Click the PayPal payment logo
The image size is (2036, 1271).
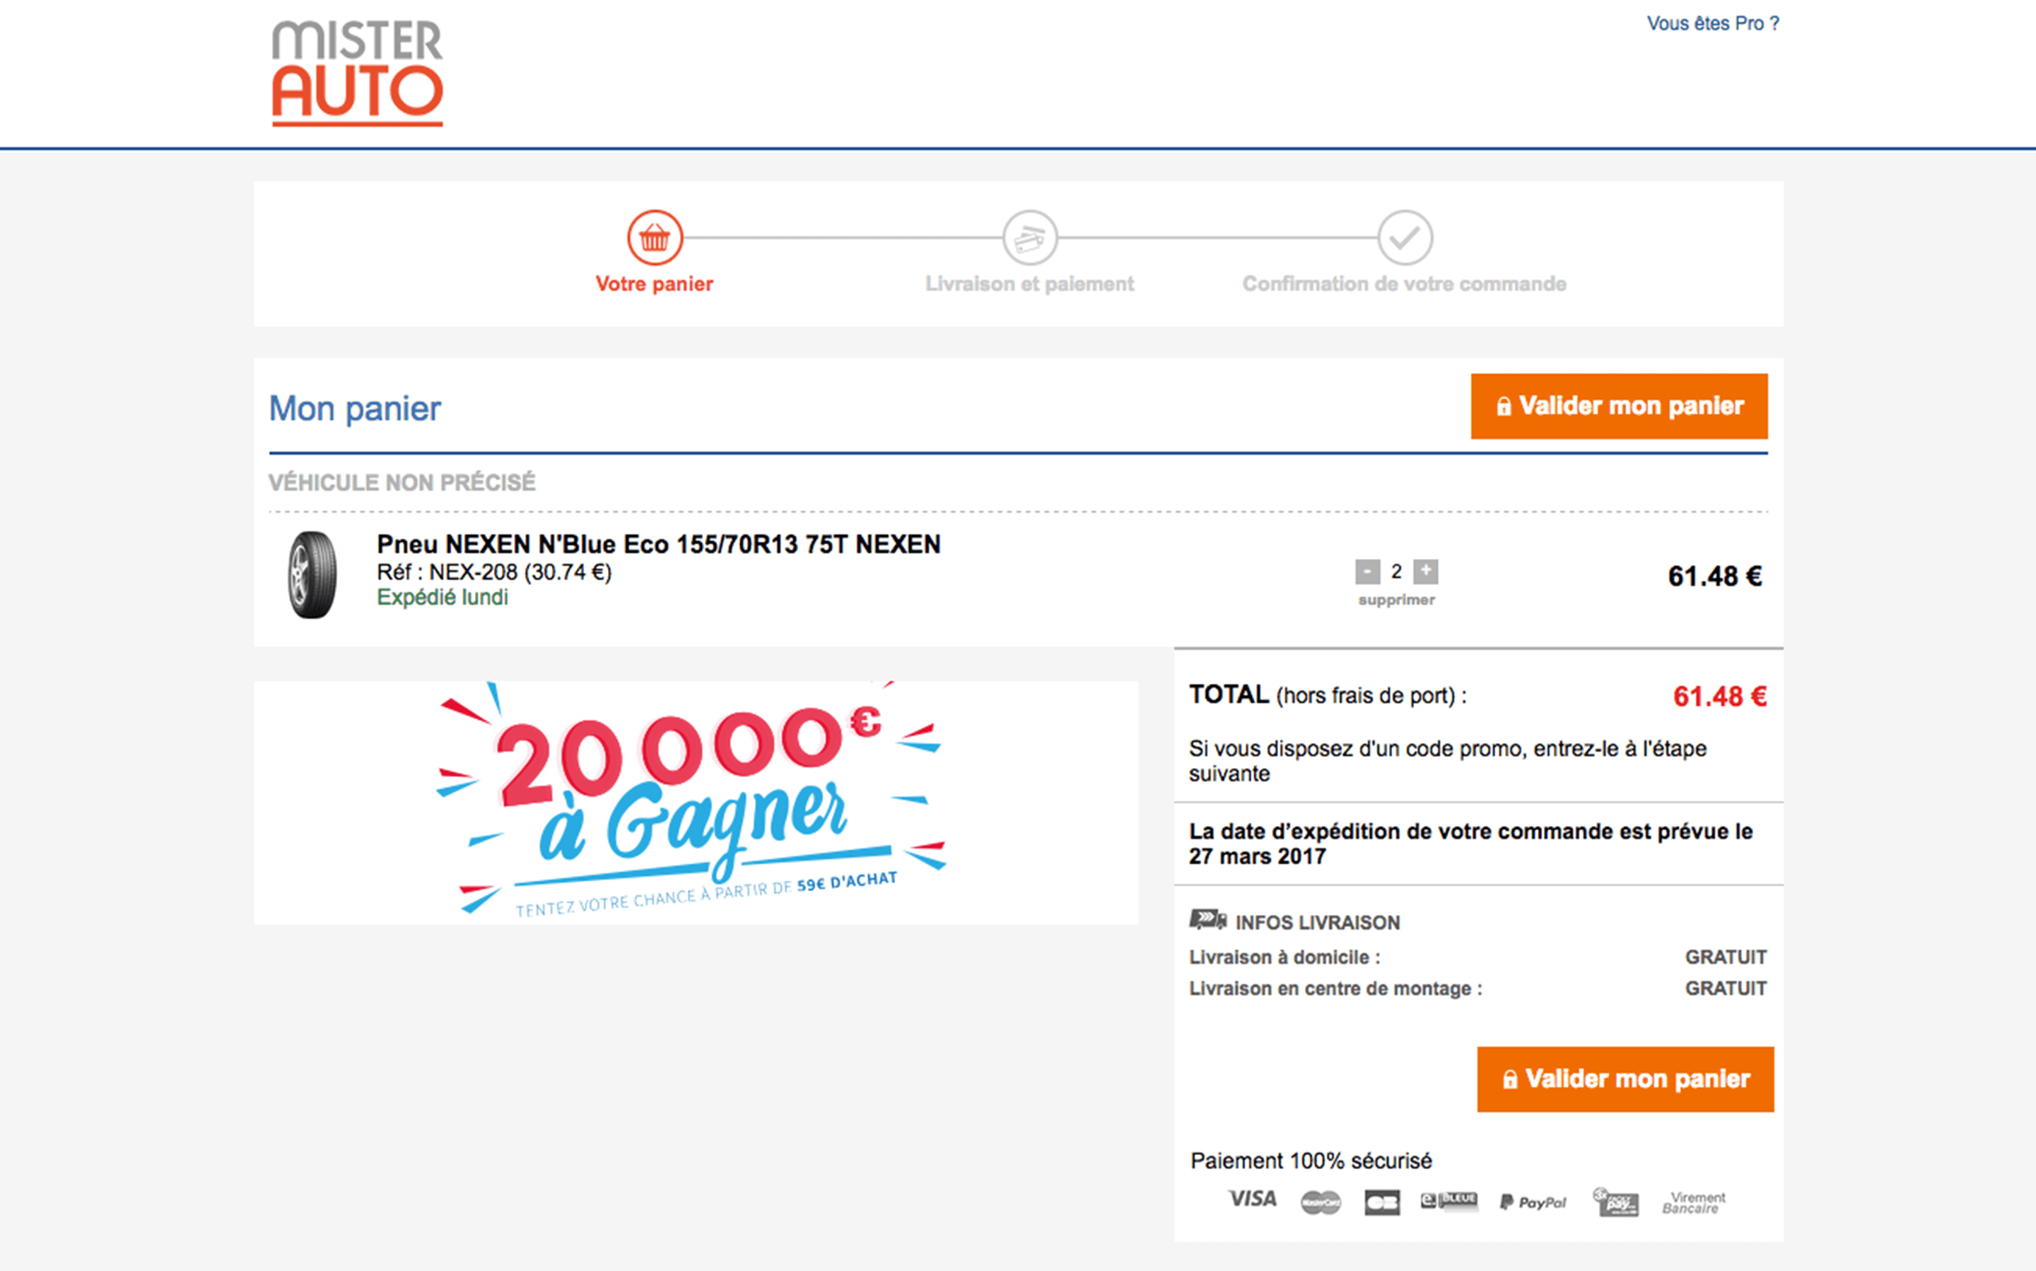tap(1533, 1203)
